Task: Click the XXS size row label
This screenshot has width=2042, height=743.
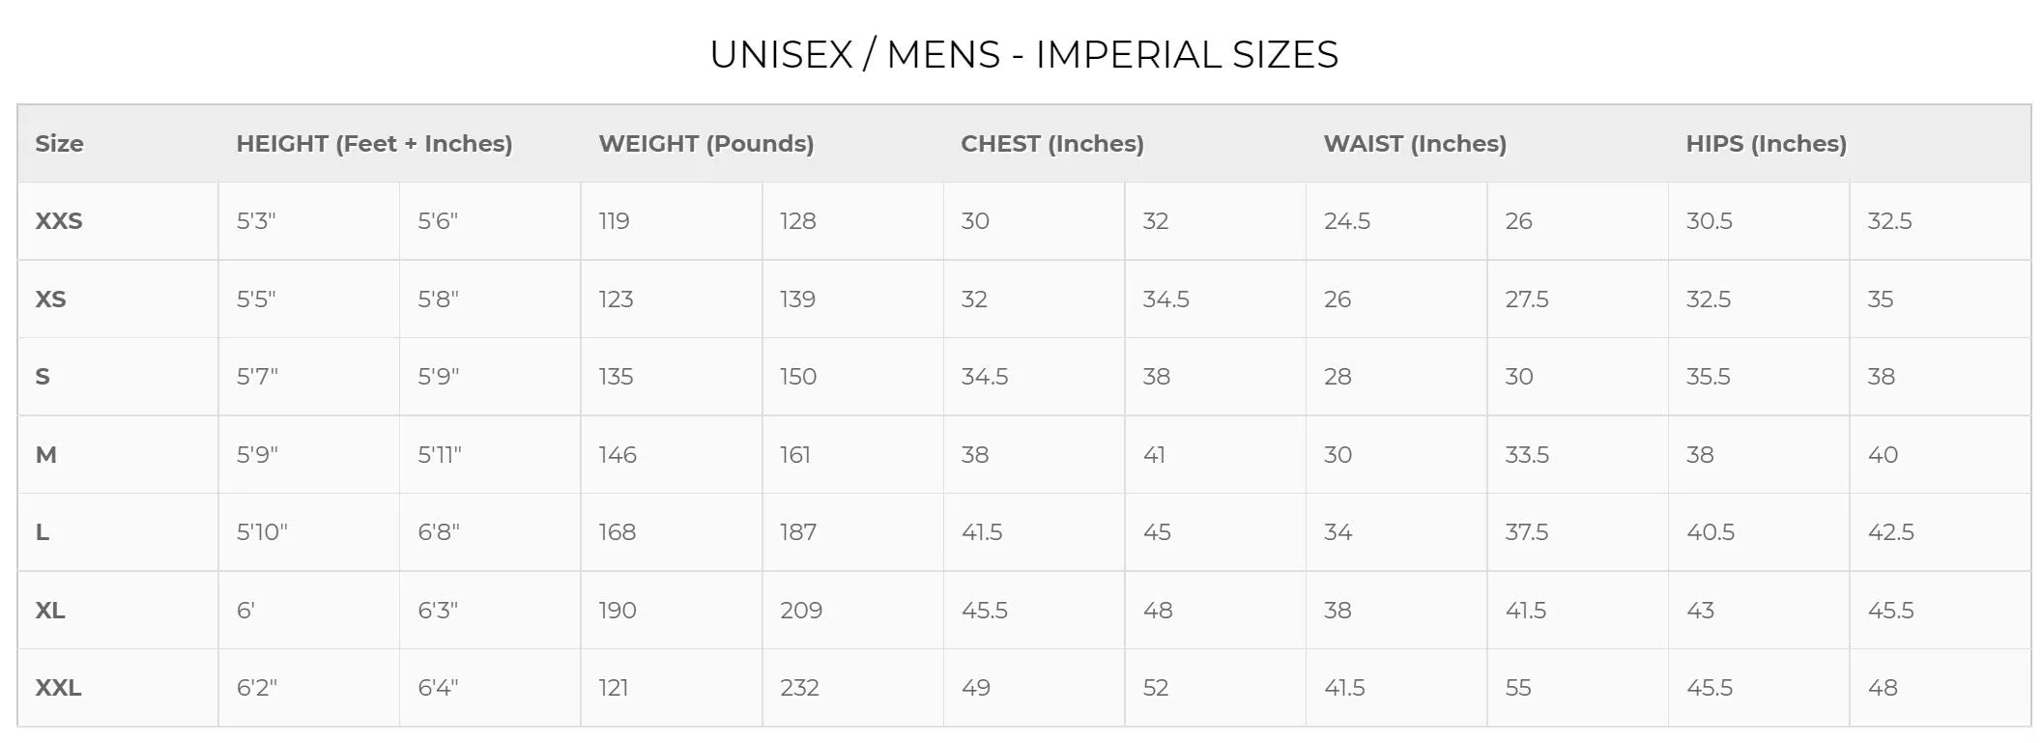Action: [x=59, y=221]
